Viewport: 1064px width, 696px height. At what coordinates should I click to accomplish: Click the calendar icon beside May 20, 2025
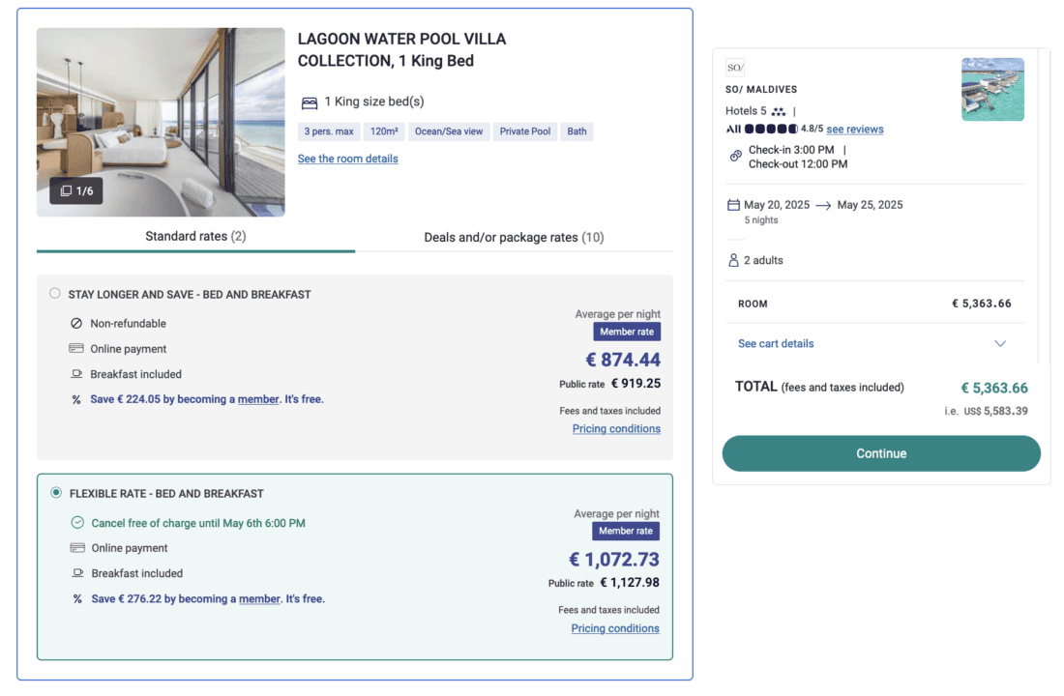coord(733,205)
